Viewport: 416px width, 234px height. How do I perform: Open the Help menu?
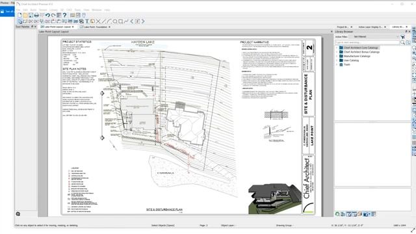(x=107, y=10)
